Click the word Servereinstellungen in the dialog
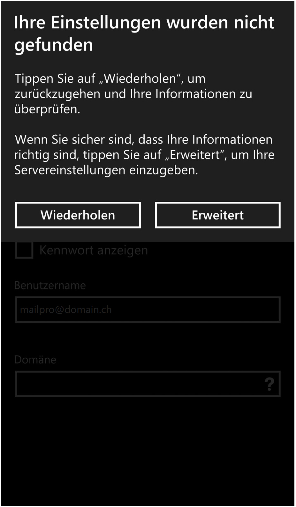296x507 pixels. 70,170
